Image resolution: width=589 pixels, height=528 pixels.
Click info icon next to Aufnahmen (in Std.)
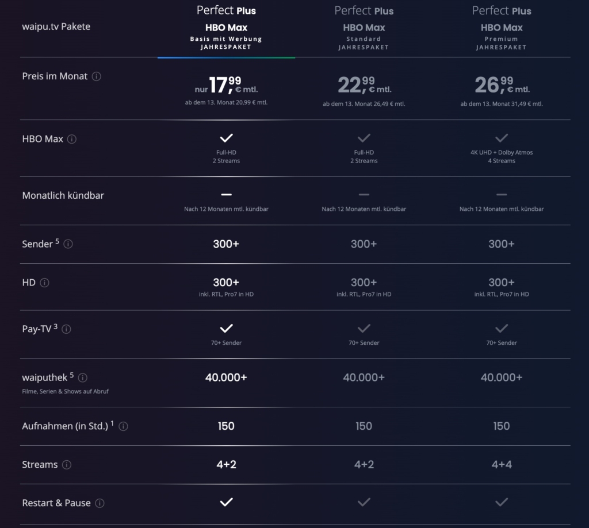pos(123,426)
